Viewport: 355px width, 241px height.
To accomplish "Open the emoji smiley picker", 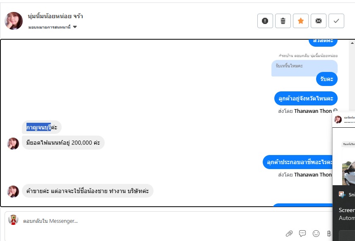I will [316, 233].
